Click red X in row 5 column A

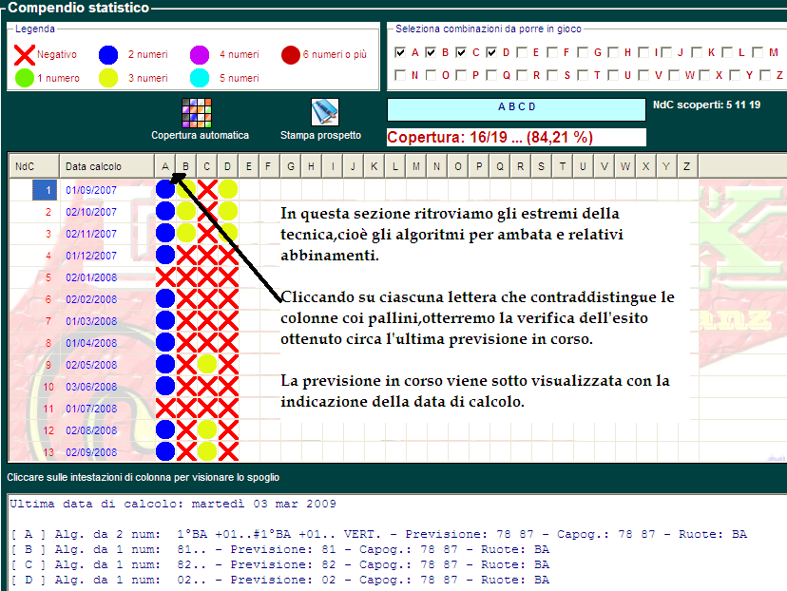coord(165,276)
